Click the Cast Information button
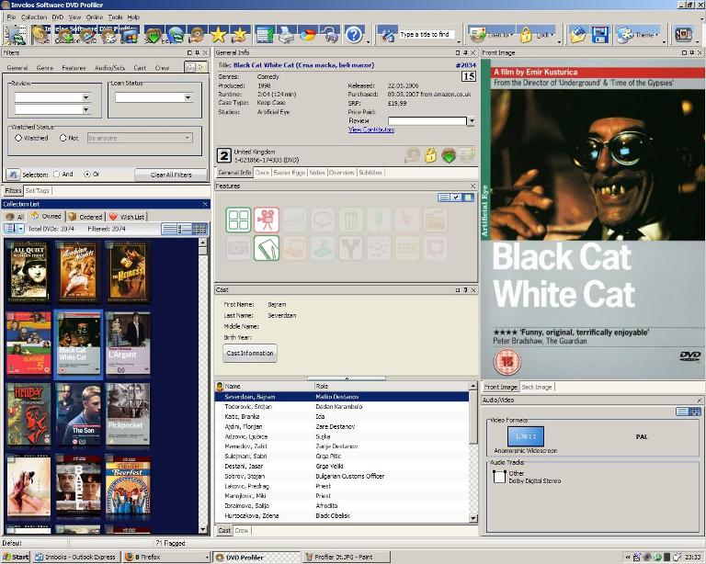Viewport: 706px width, 564px height. click(250, 353)
